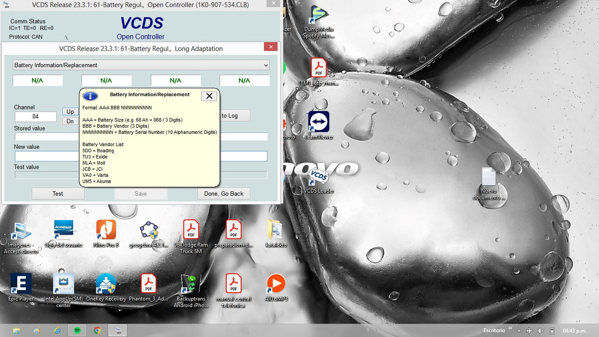Open Google Chrome from the taskbar
Screen dimensions: 599x337
(x=97, y=330)
